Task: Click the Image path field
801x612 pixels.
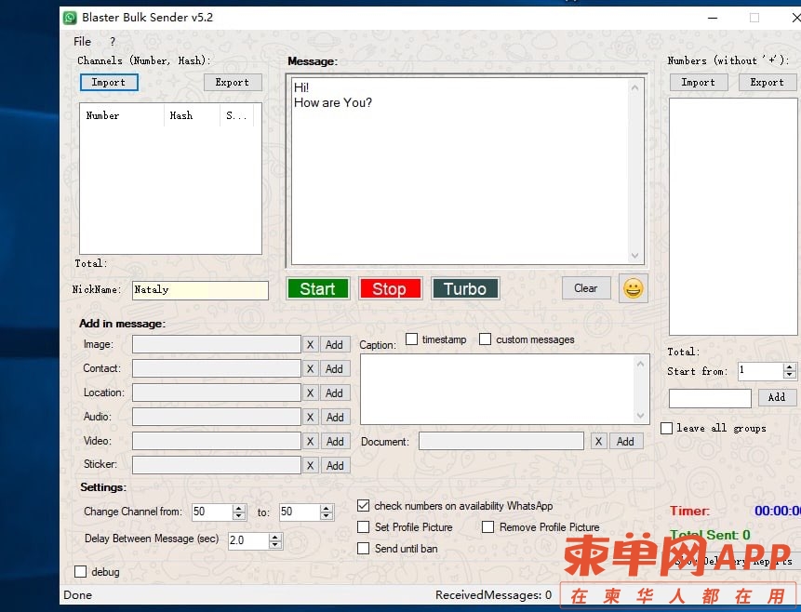Action: pos(217,344)
